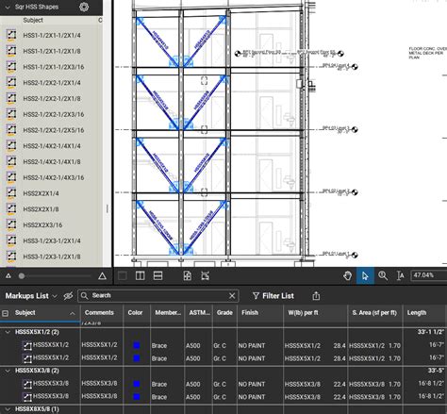Click the crop region icon in bottom toolbar
This screenshot has width=447, height=414.
(205, 275)
